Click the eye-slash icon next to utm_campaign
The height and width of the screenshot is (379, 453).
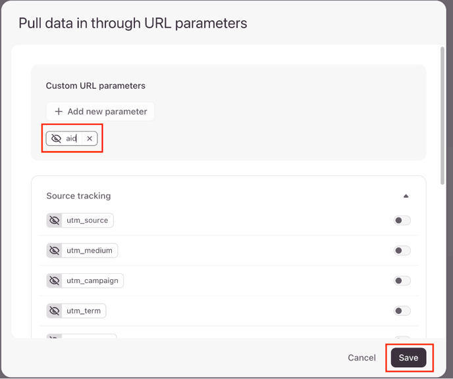pos(54,280)
